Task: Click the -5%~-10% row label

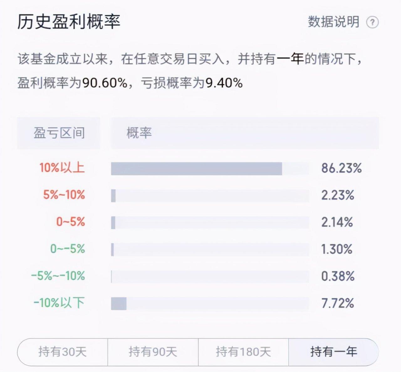Action: 58,276
